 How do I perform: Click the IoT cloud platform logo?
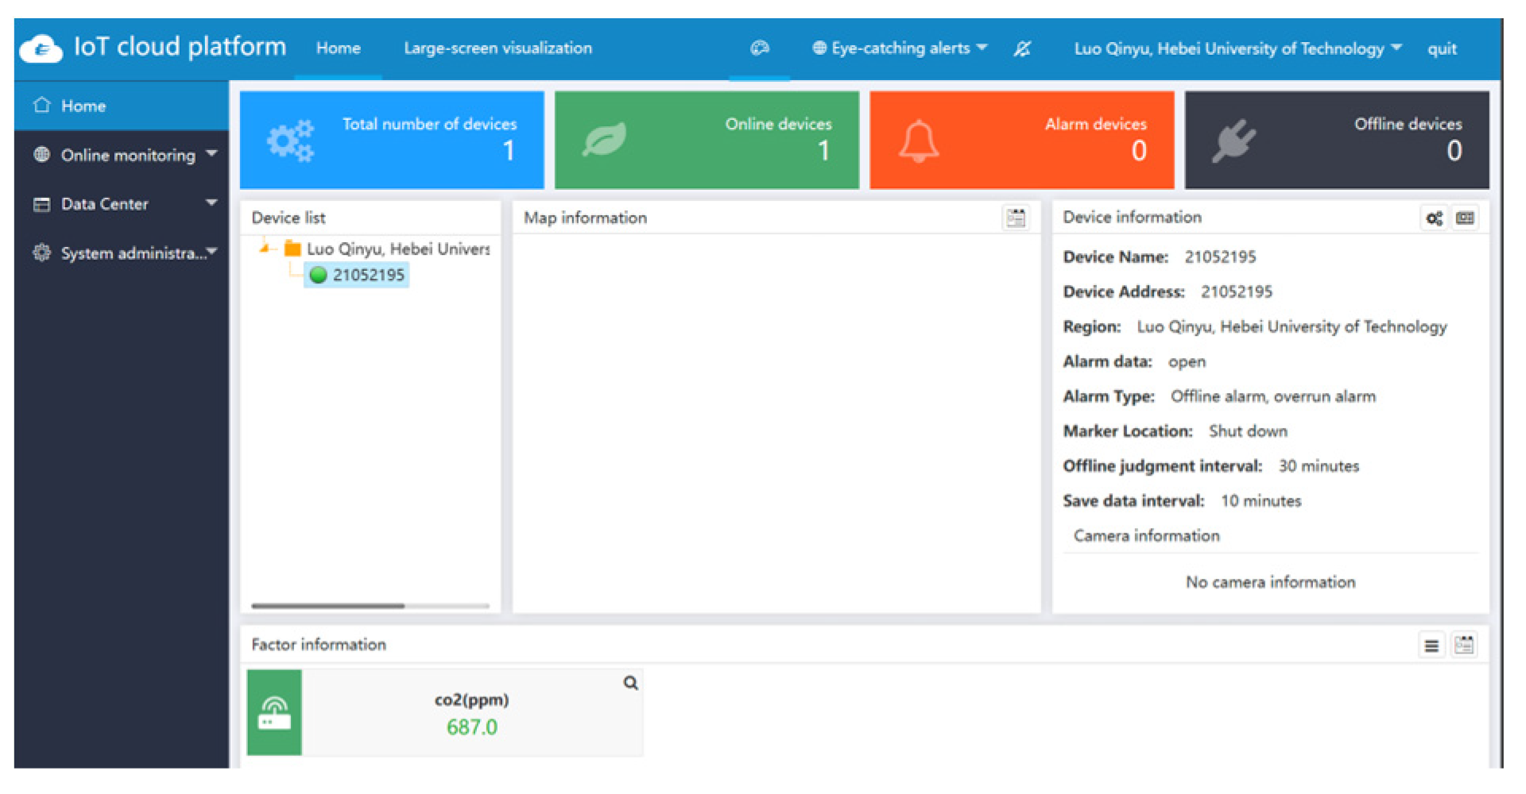click(41, 48)
